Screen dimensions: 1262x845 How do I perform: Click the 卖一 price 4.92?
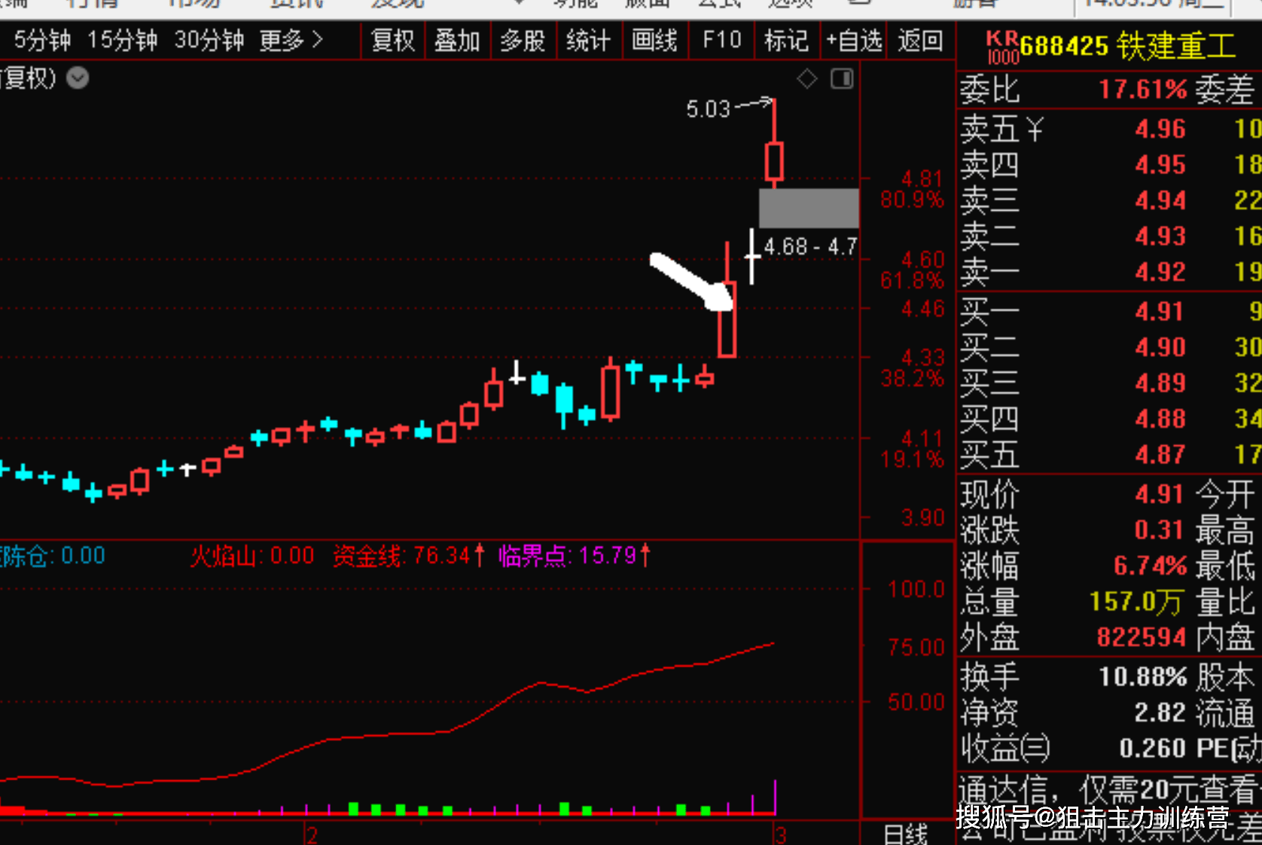(1160, 271)
